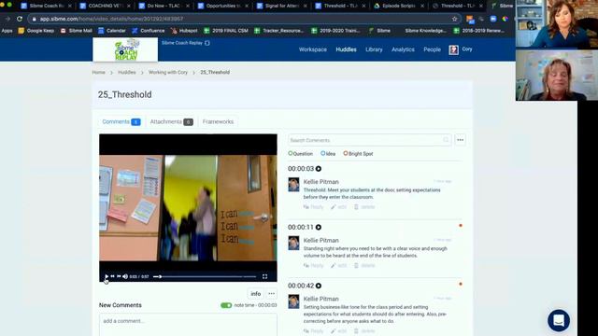Open Workspace in the top navigation
This screenshot has height=336, width=598.
(313, 49)
